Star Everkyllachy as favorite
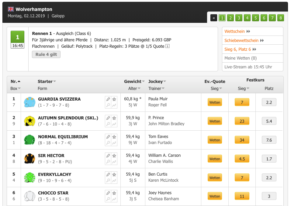 point(114,174)
